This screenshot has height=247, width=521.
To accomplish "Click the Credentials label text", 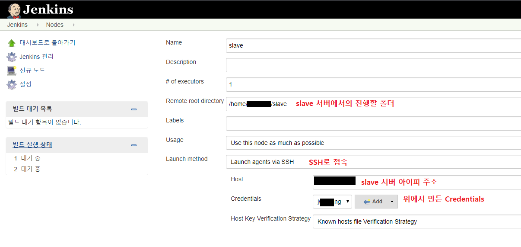I will tap(246, 199).
